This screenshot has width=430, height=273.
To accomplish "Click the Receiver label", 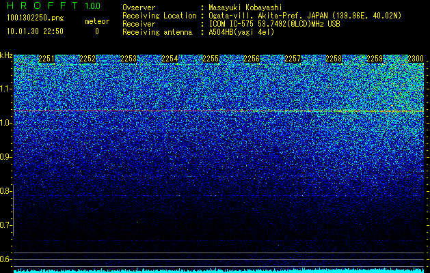I will tap(139, 24).
